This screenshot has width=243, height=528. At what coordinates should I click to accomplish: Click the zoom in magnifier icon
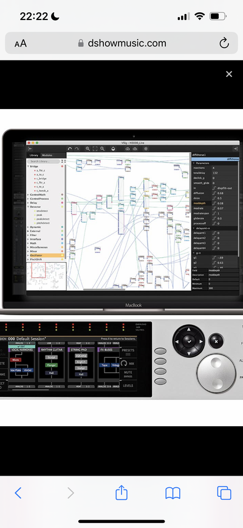click(87, 149)
